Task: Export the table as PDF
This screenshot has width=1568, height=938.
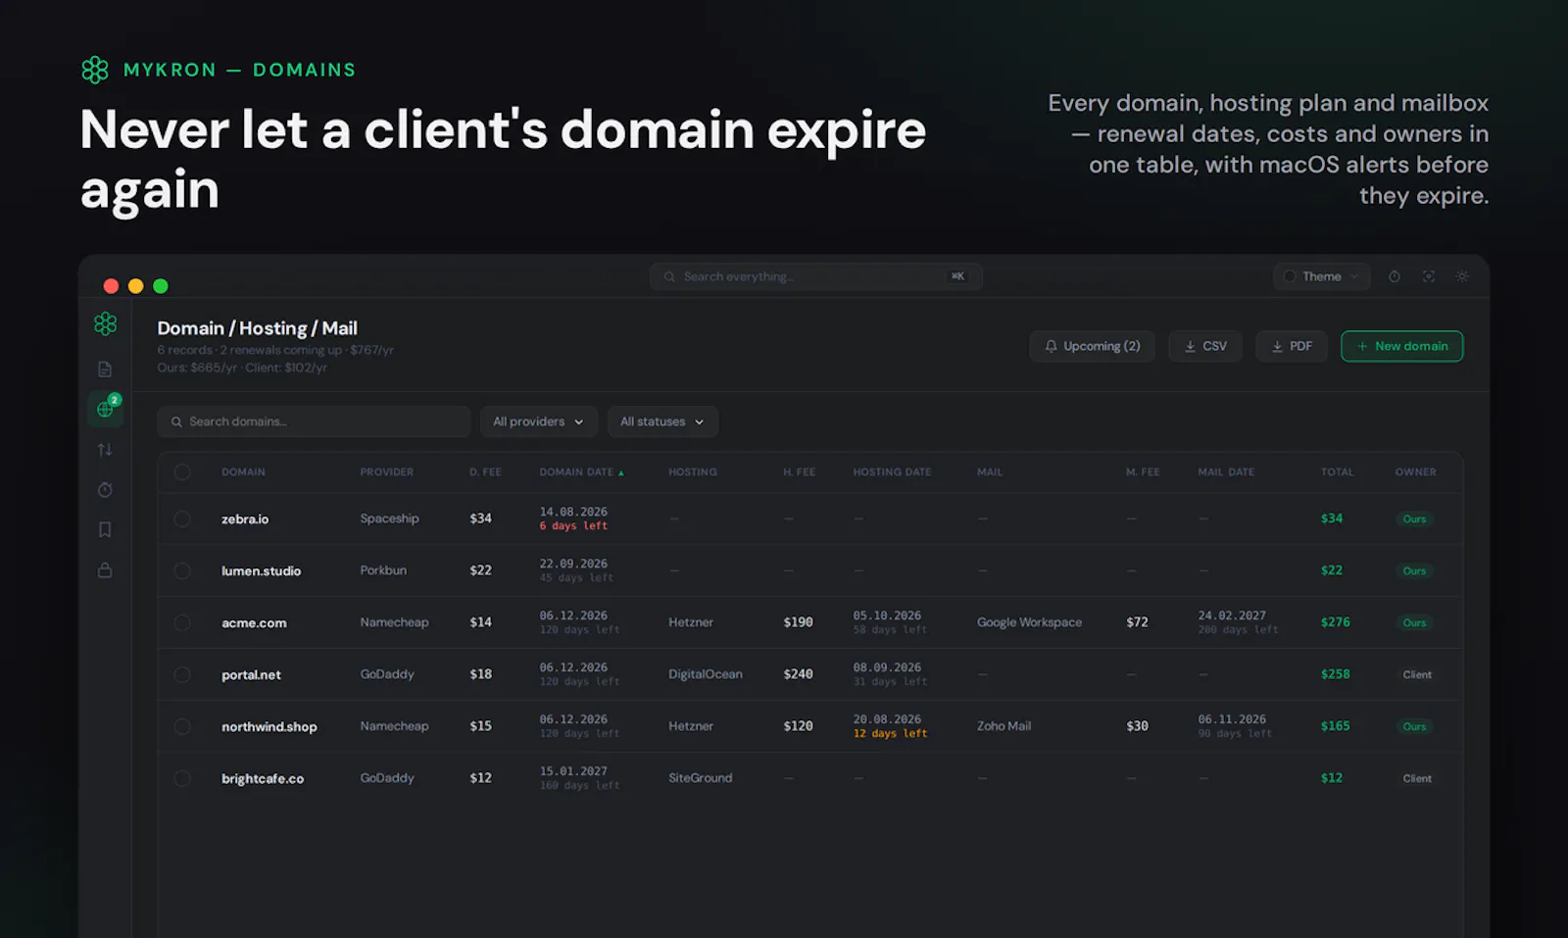Action: [1292, 346]
